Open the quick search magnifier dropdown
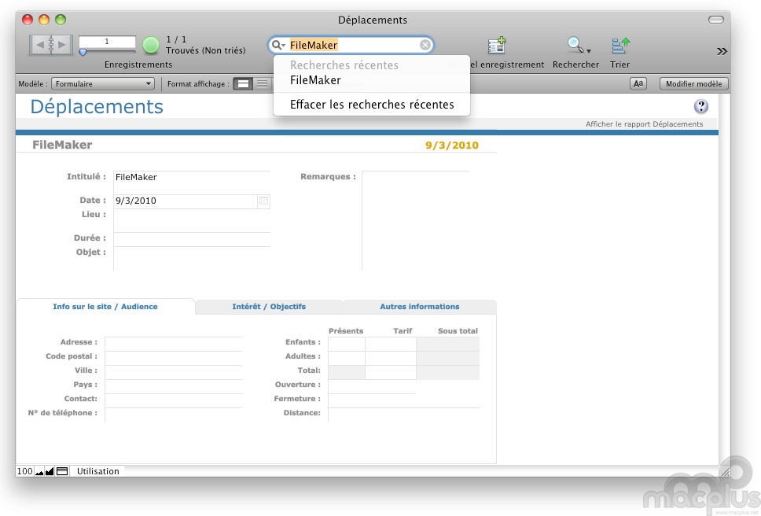The width and height of the screenshot is (761, 516). click(278, 45)
